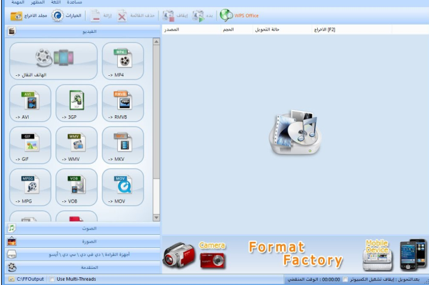This screenshot has width=429, height=285.
Task: Expand the Audio category section
Action: coord(83,228)
